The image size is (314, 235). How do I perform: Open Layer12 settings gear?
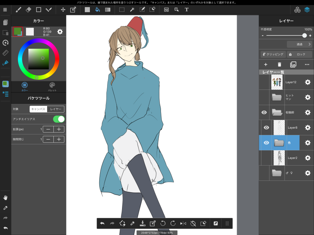(x=308, y=82)
